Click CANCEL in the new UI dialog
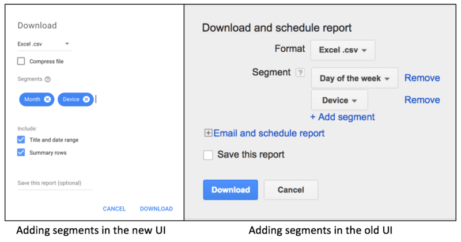Image resolution: width=461 pixels, height=242 pixels. (114, 209)
